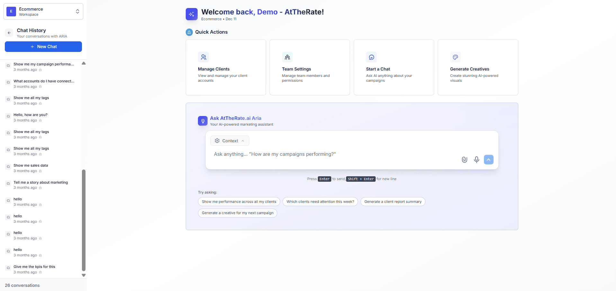616x291 pixels.
Task: Click the Aria lightbulb icon
Action: [203, 121]
